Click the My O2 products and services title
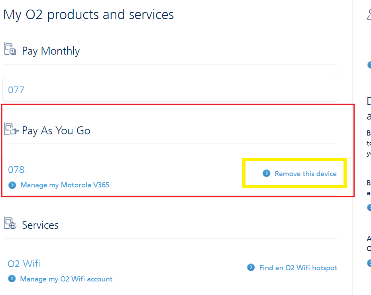 point(88,15)
